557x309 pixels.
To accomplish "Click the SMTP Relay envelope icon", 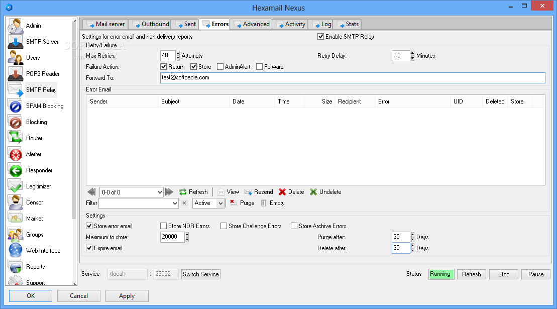I will click(16, 90).
